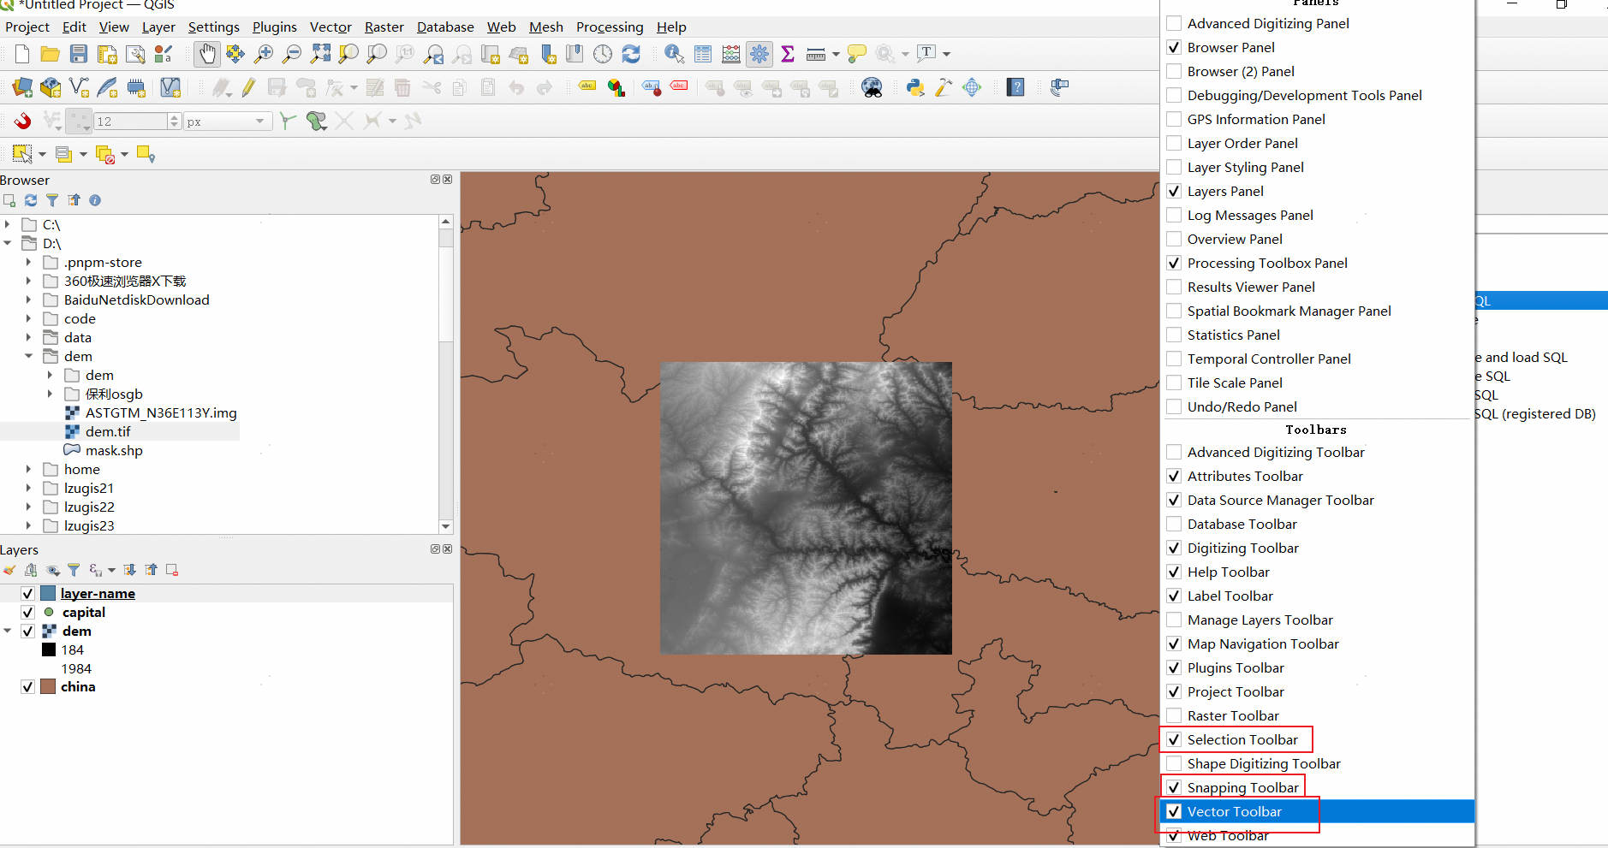This screenshot has height=848, width=1608.
Task: Click the Zoom Full extent icon
Action: coord(320,54)
